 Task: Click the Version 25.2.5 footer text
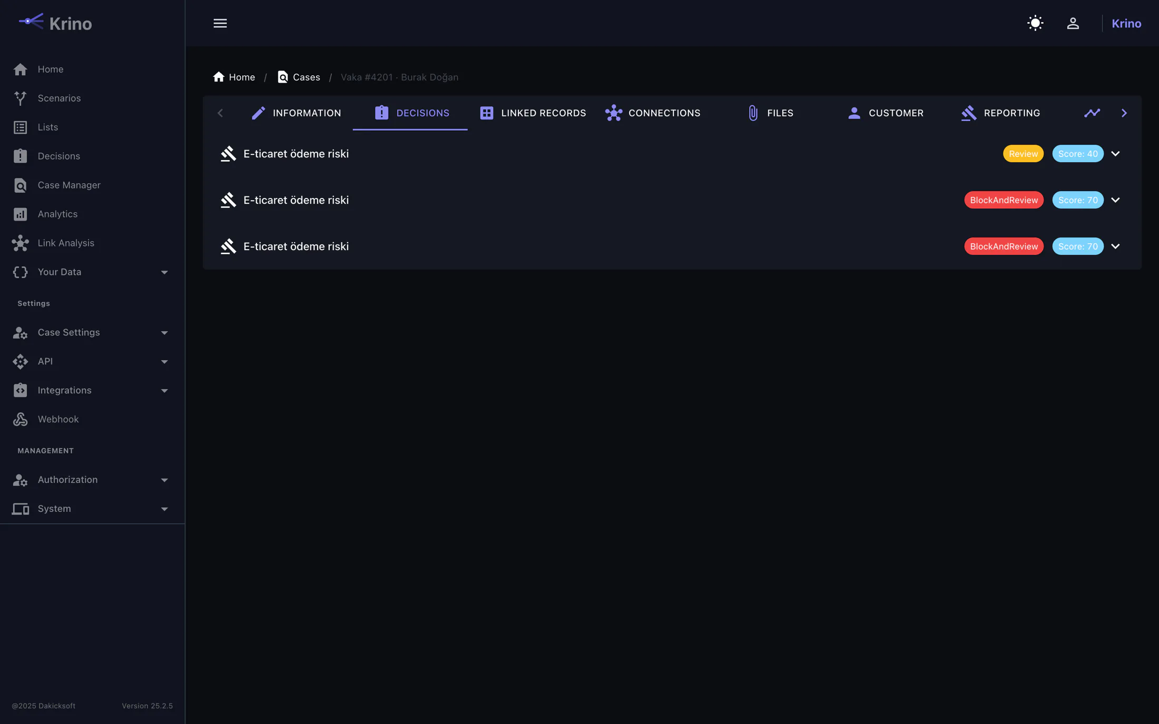pos(148,706)
